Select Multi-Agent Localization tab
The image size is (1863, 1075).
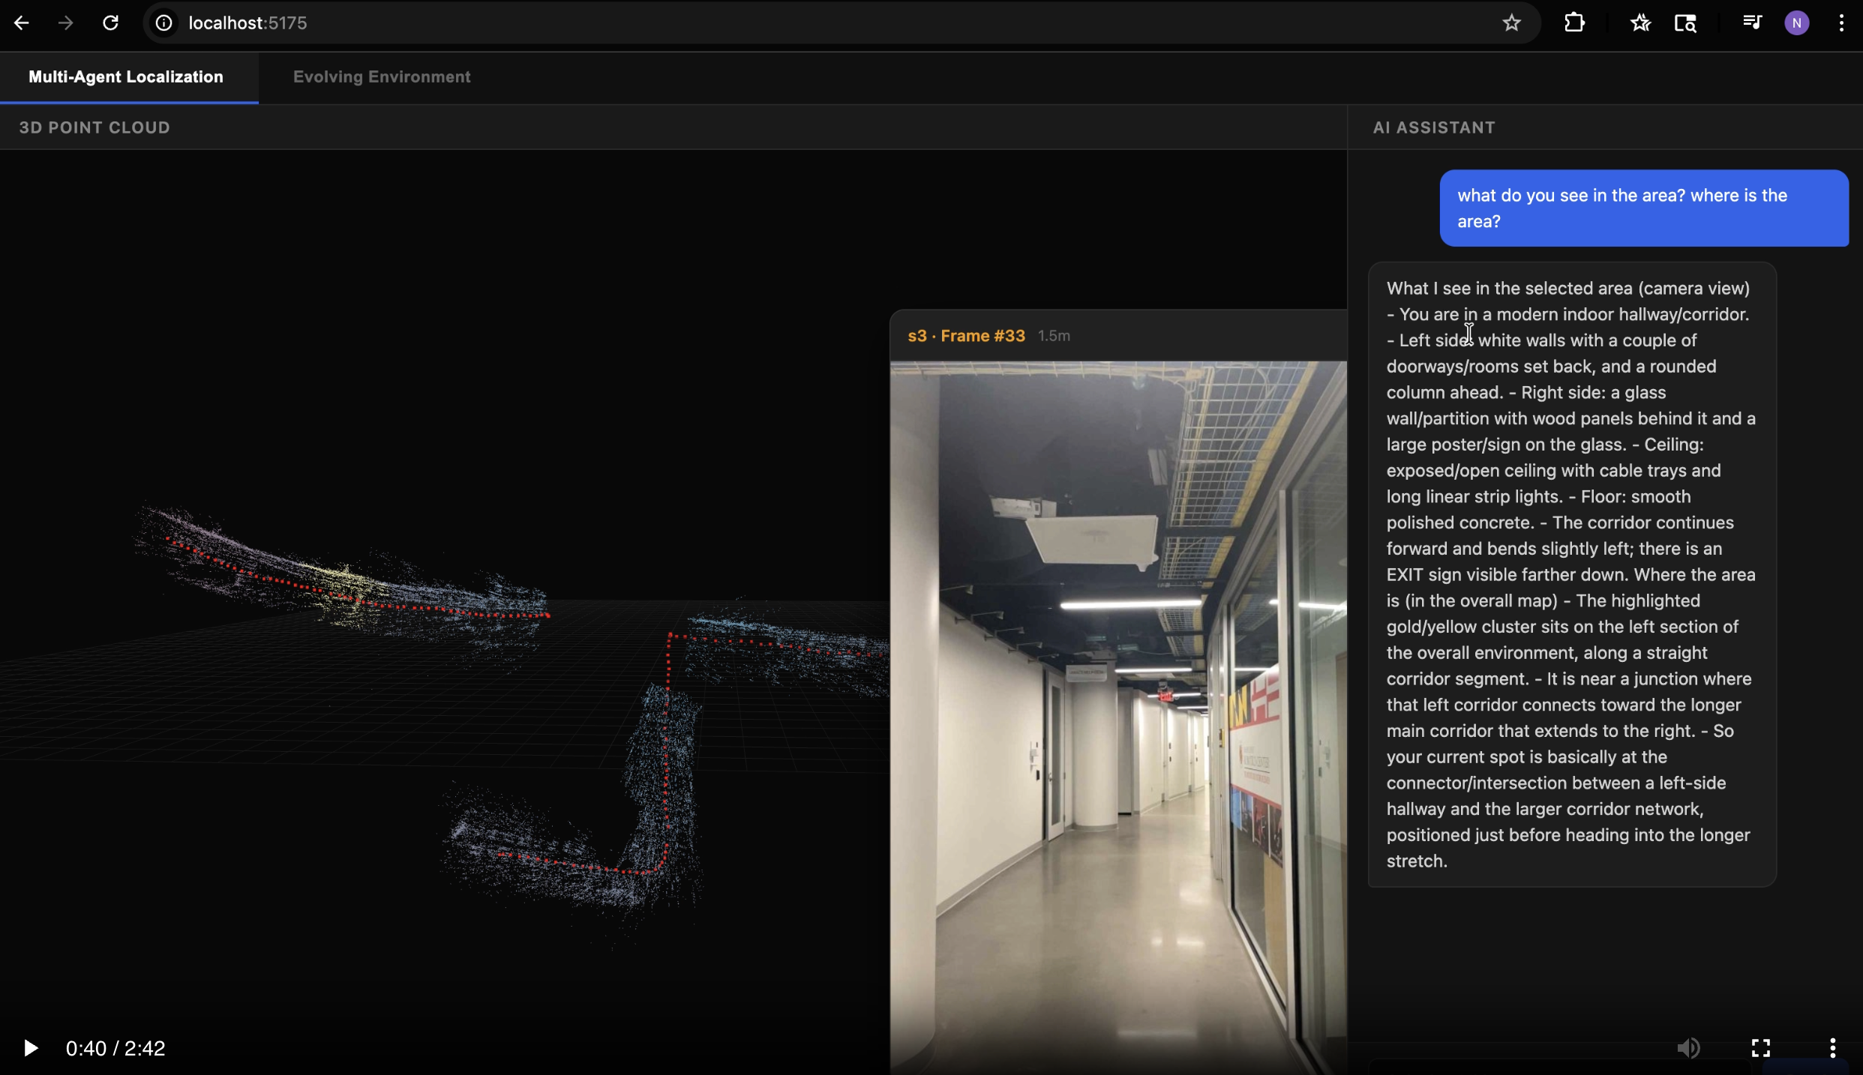click(x=126, y=76)
